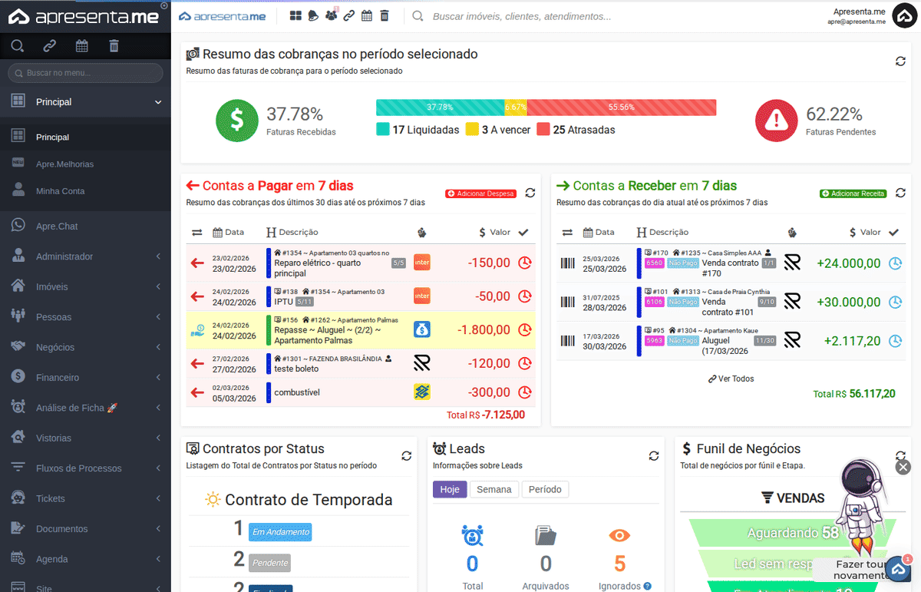Click the clock icon for the -150,00 expense

525,263
